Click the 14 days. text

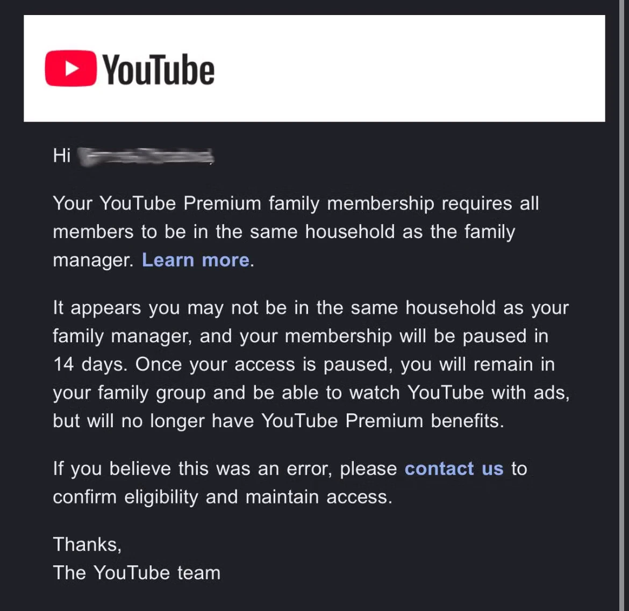(x=90, y=364)
